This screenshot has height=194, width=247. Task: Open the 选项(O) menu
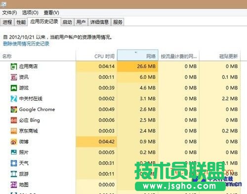click(x=30, y=13)
